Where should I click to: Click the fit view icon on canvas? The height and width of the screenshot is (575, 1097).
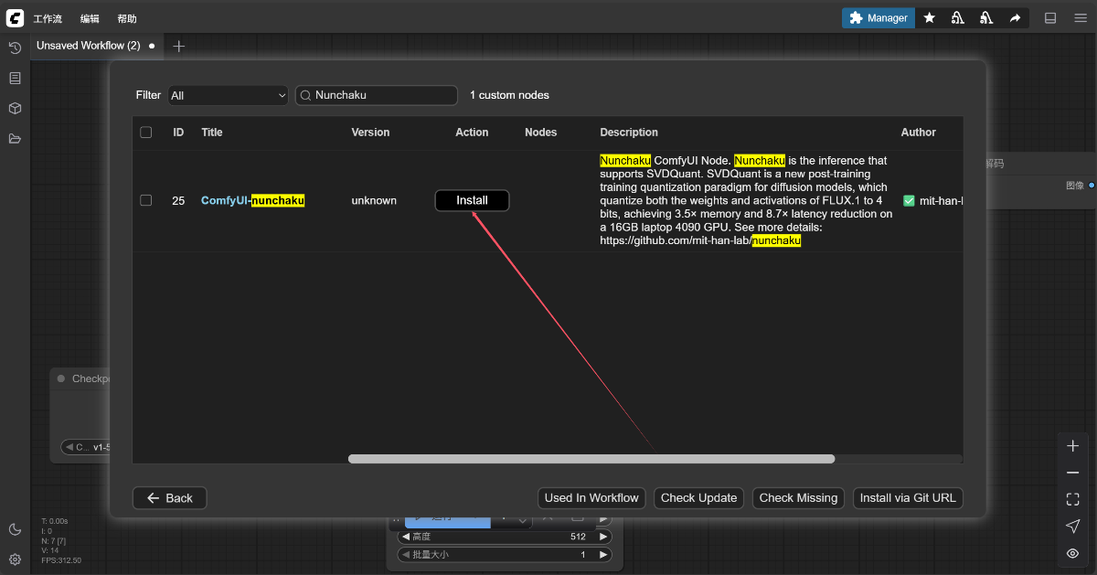click(x=1072, y=499)
